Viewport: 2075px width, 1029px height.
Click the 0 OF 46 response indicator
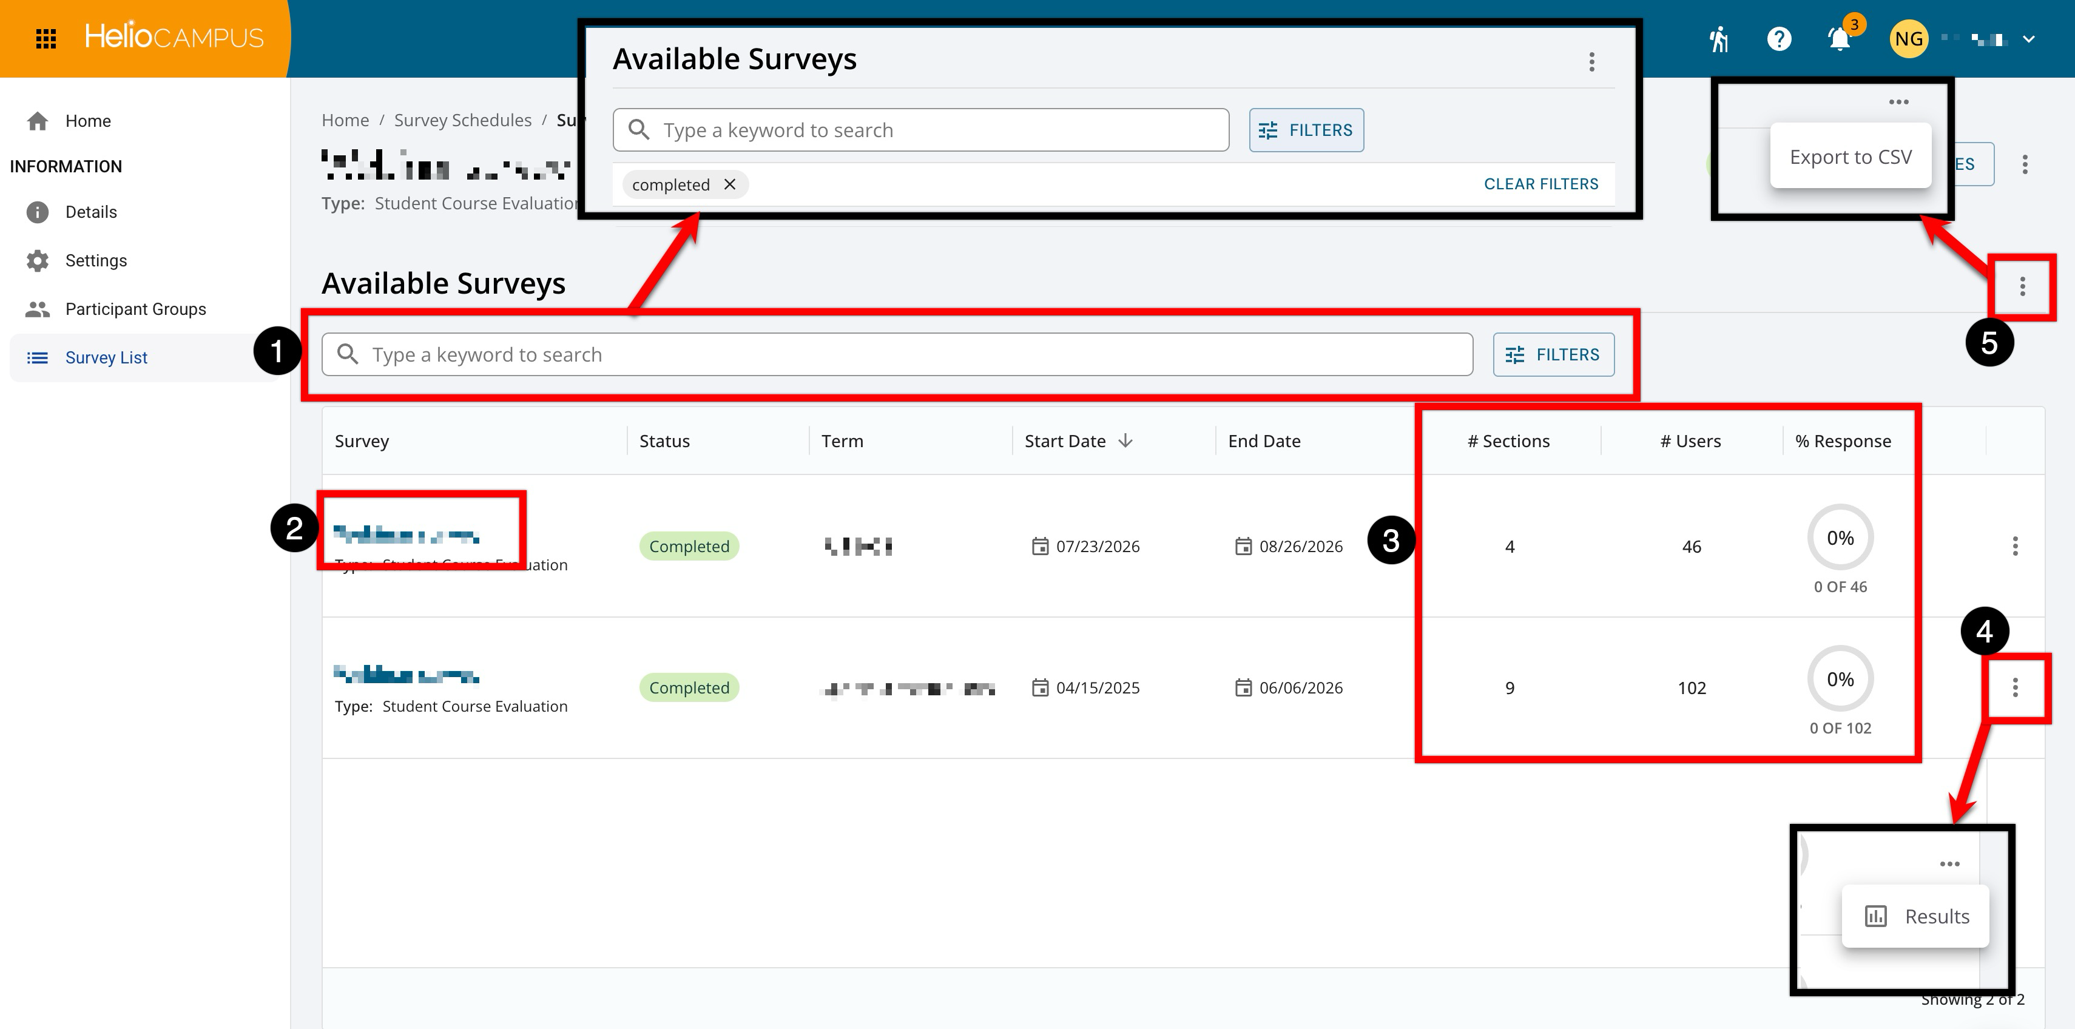coord(1840,550)
